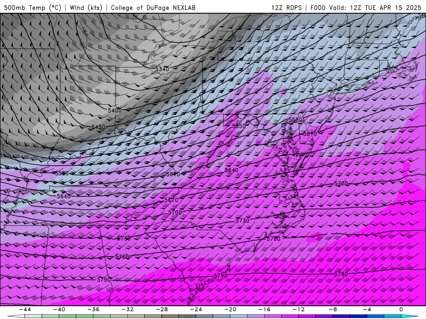Image resolution: width=426 pixels, height=319 pixels.
Task: Click the "500mb Temp (°C)" title text
Action: tap(32, 7)
